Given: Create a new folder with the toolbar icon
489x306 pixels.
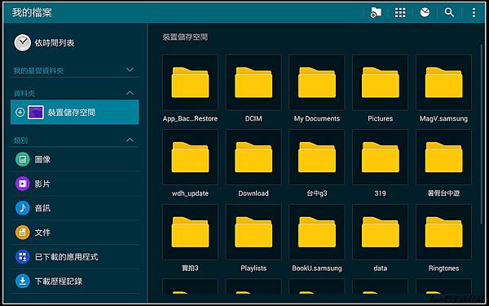Looking at the screenshot, I should (x=376, y=12).
